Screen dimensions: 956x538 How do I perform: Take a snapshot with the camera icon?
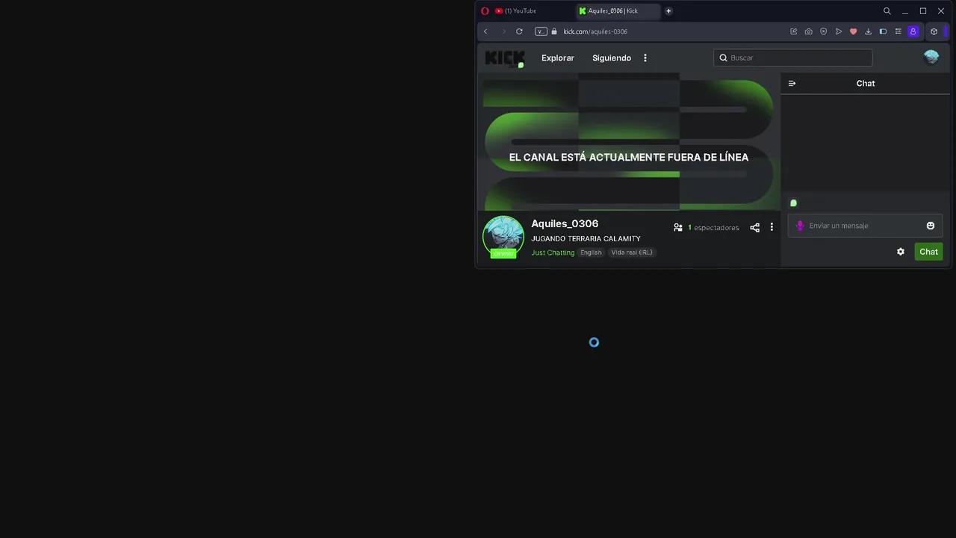tap(809, 31)
